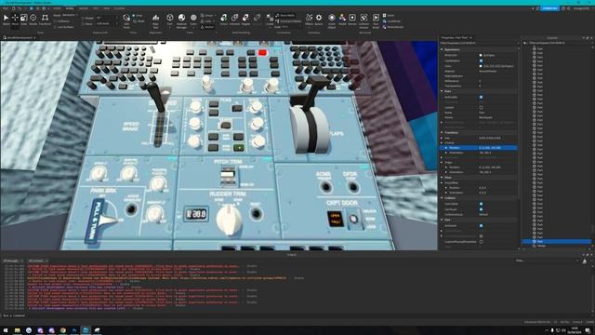Collapse the Collision section in Properties

(x=443, y=198)
